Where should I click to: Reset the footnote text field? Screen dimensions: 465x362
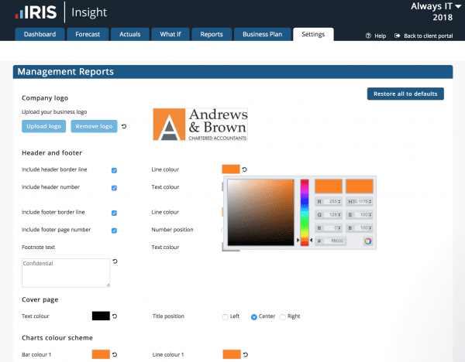pos(115,262)
